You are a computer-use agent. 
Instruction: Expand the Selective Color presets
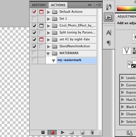tap(123, 121)
